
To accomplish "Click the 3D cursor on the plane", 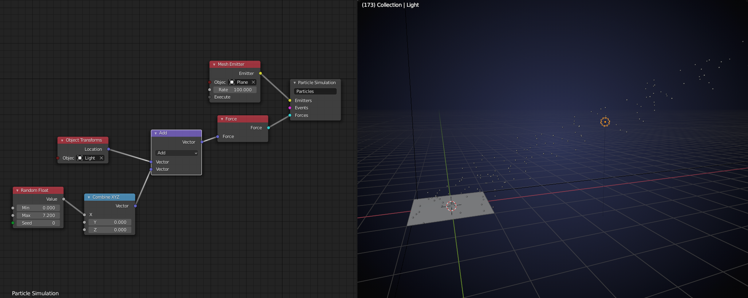I will (451, 206).
